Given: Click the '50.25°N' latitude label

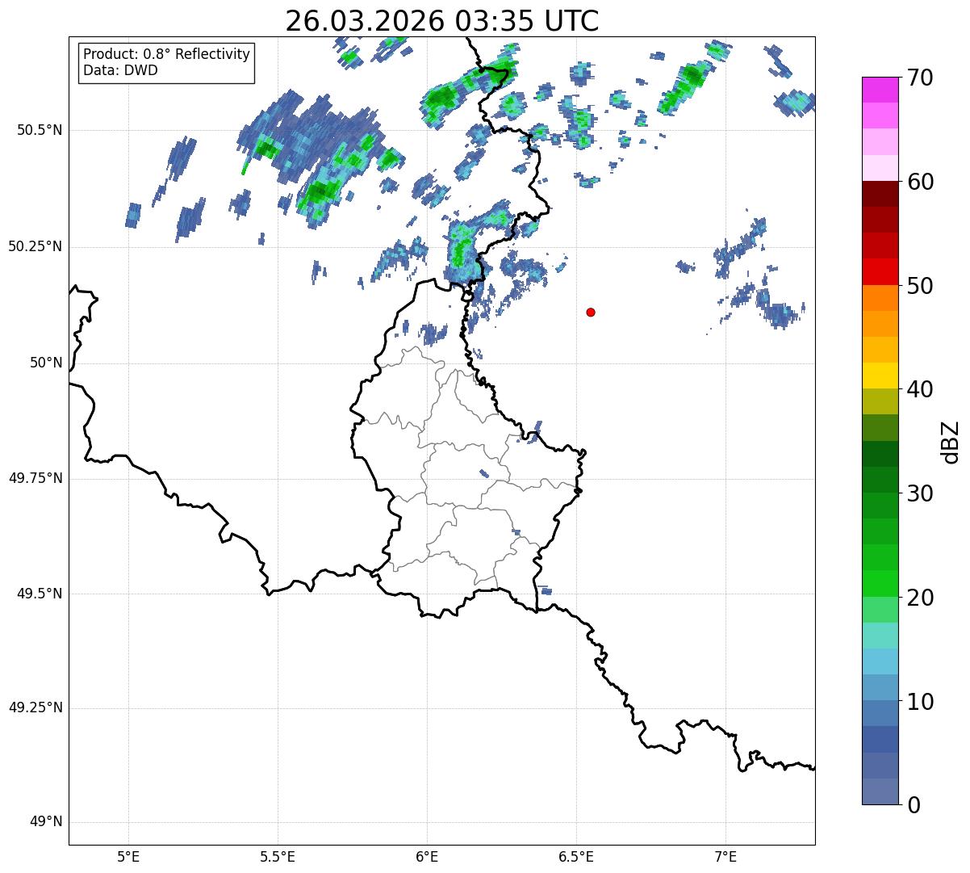Looking at the screenshot, I should pyautogui.click(x=36, y=246).
